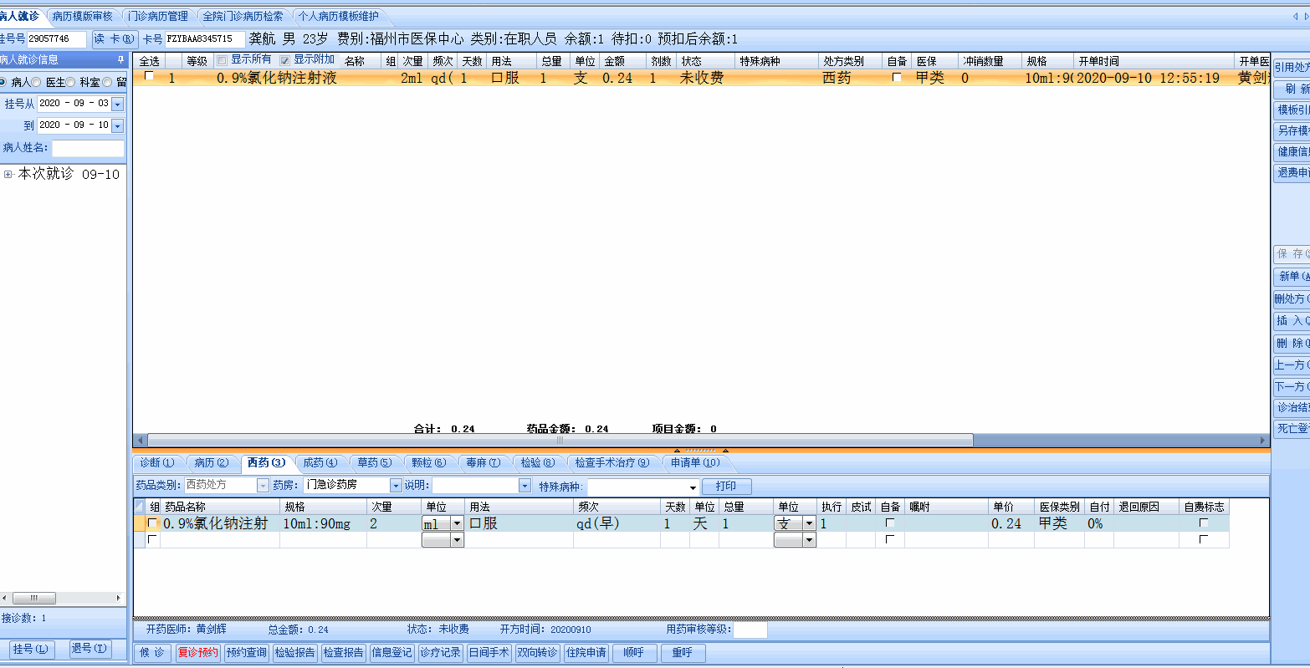Open the 挂号从 date dropdown

pos(117,104)
